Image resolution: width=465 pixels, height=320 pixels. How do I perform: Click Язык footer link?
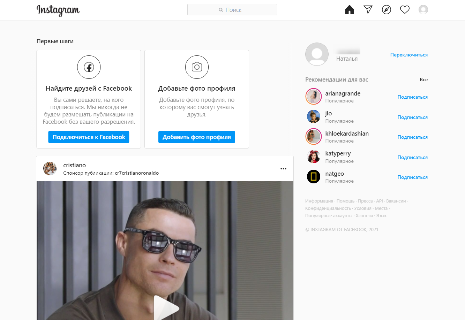381,216
